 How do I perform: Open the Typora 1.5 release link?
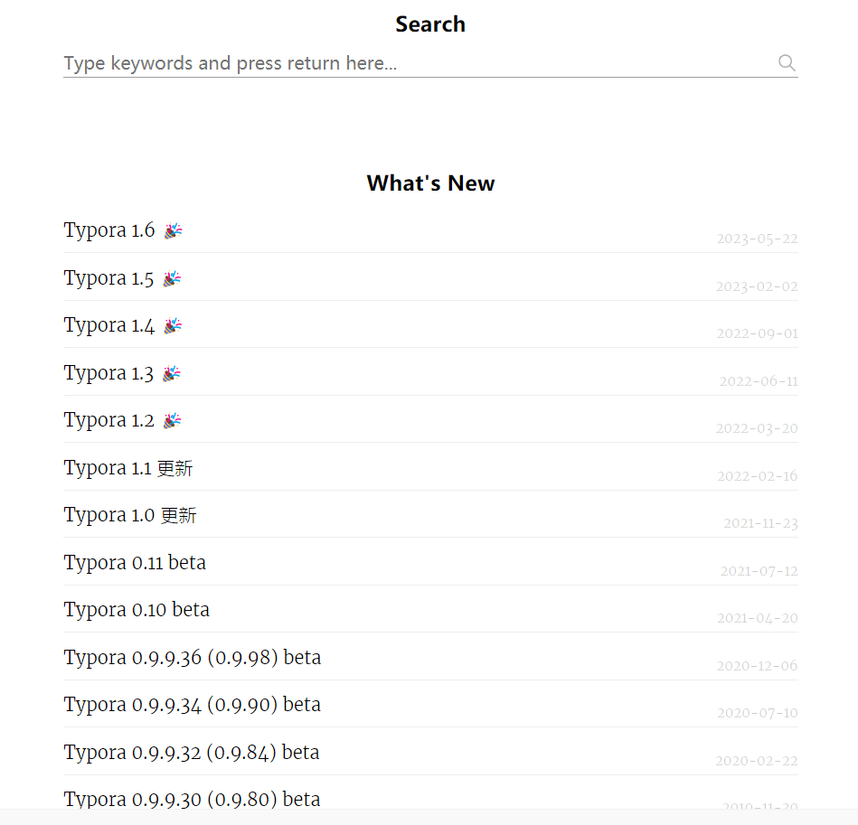108,278
